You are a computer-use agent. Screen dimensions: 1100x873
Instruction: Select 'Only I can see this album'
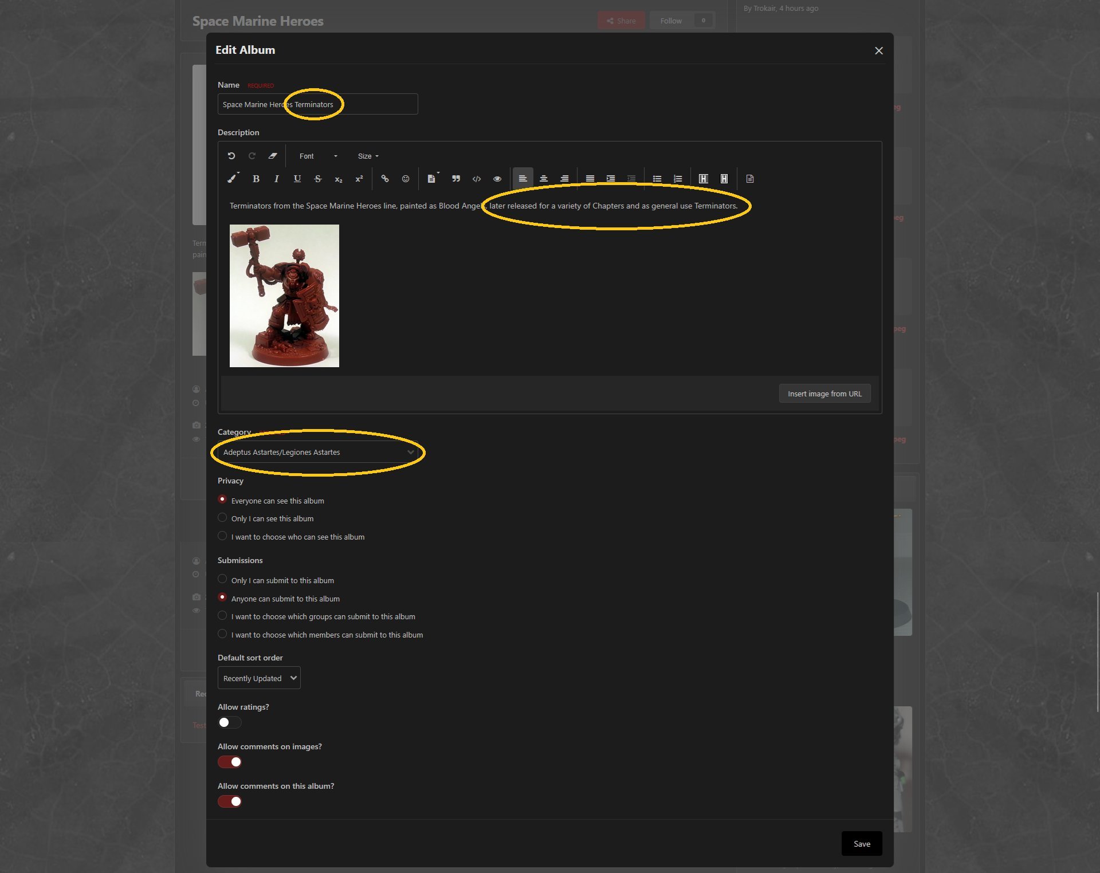222,518
